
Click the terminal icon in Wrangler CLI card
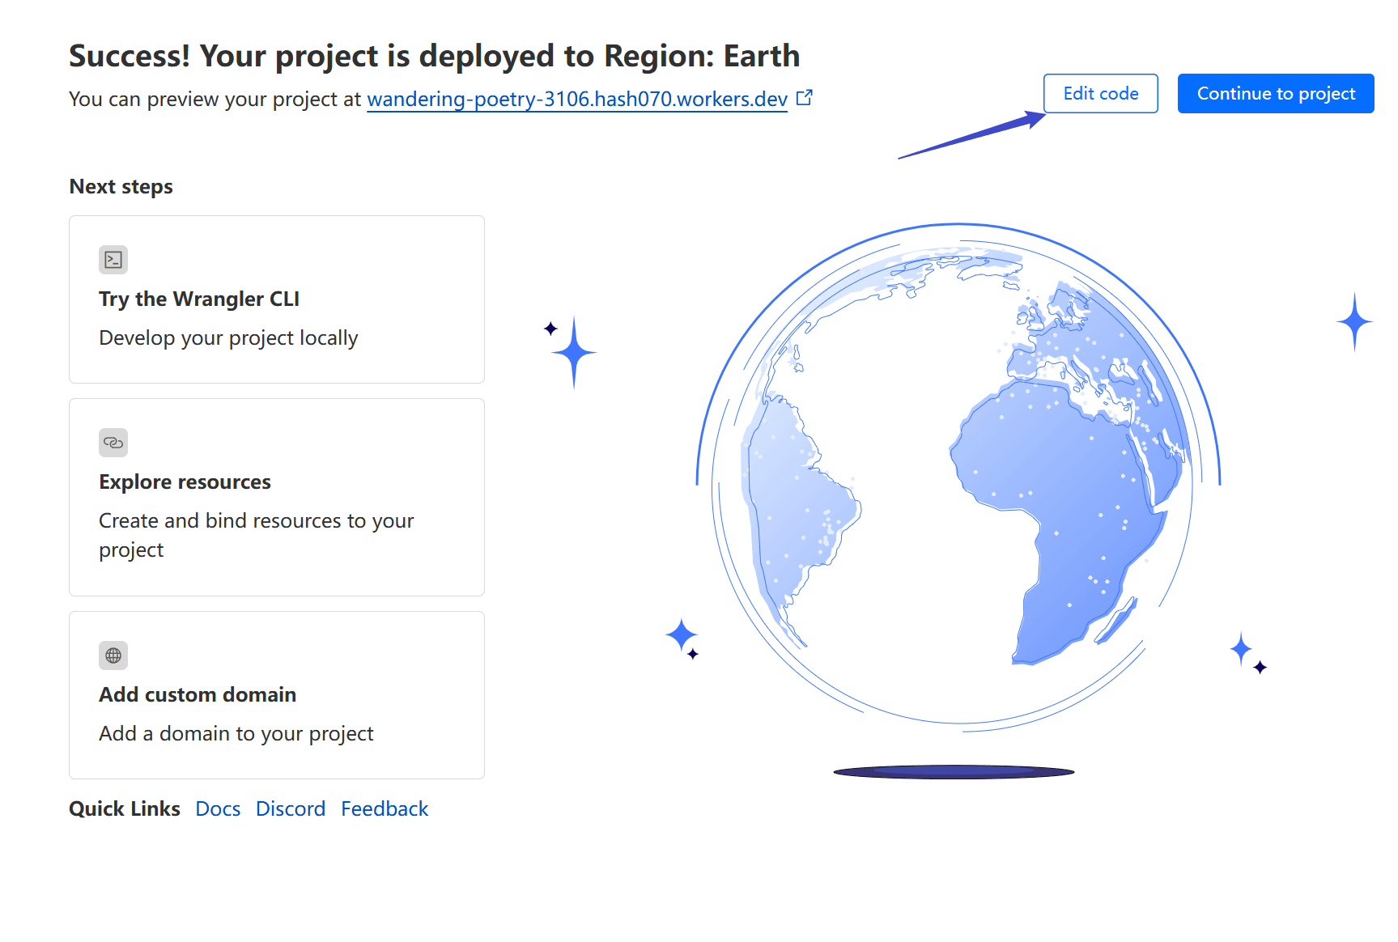[x=113, y=260]
